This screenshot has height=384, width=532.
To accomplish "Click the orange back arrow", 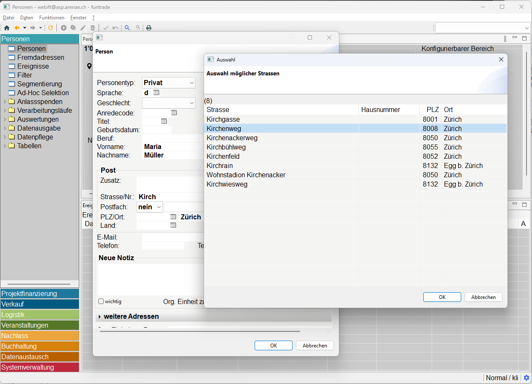I will (17, 28).
